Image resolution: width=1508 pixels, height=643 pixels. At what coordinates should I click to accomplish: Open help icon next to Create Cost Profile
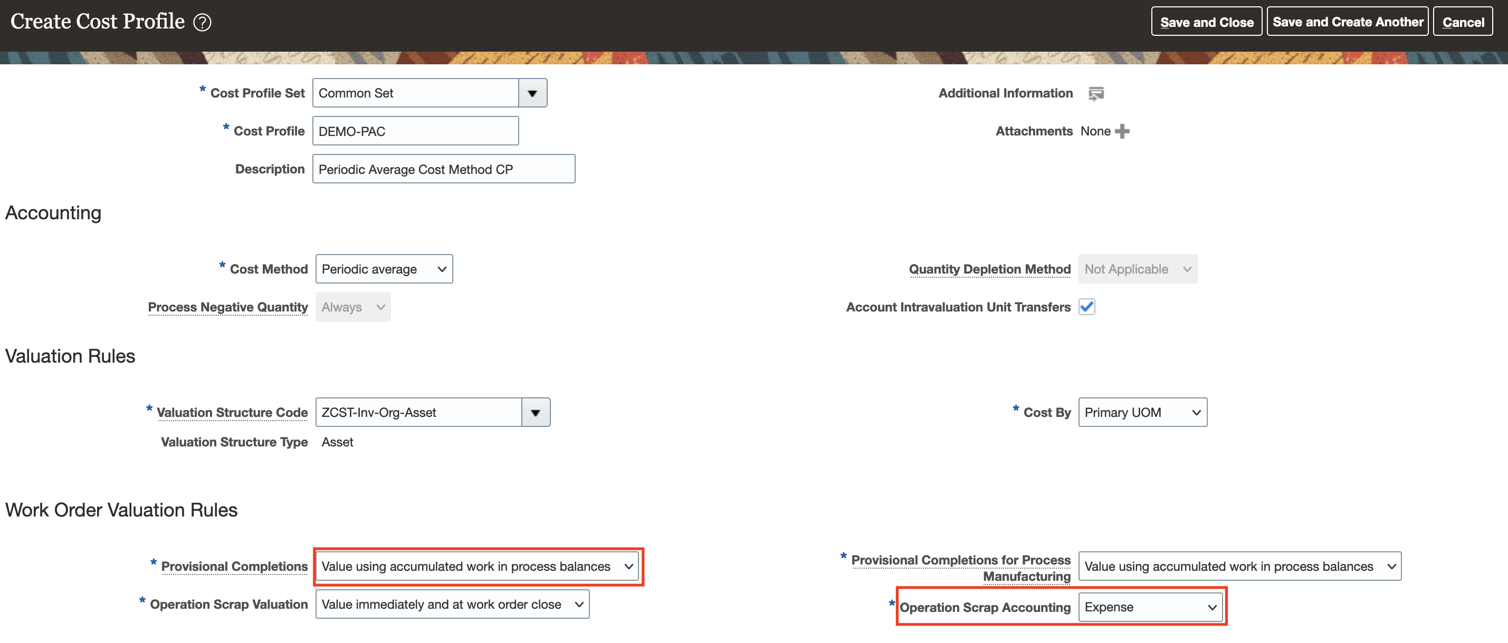pyautogui.click(x=203, y=22)
